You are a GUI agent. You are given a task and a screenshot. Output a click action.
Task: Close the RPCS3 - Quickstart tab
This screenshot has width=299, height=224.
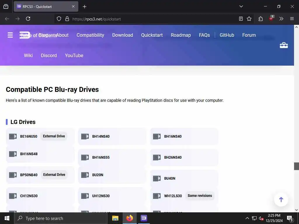(x=73, y=6)
